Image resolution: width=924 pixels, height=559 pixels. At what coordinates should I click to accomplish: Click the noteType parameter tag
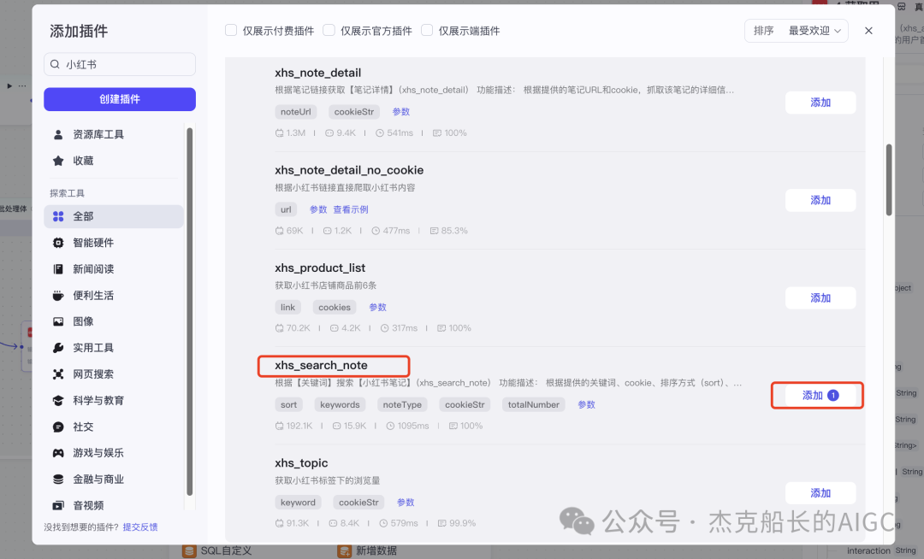pyautogui.click(x=402, y=405)
